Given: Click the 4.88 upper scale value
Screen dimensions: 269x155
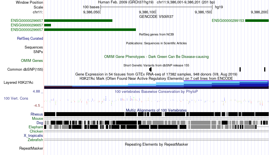Looking at the screenshot, I should point(36,91).
